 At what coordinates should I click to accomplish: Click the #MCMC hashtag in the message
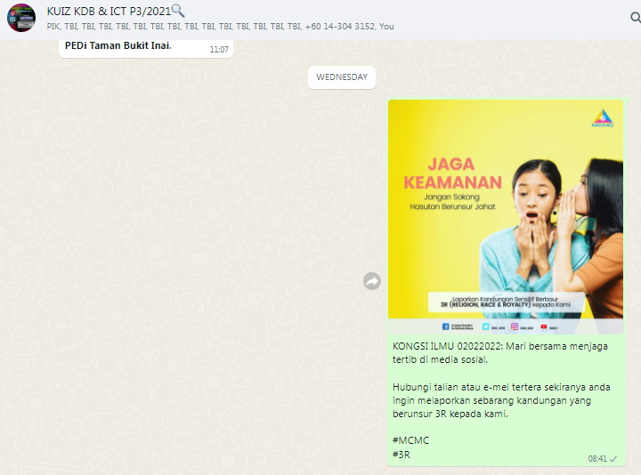pos(410,439)
